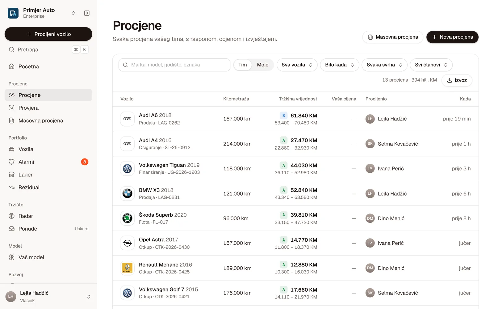The height and width of the screenshot is (309, 494).
Task: Open the Pretraga search field in the sidebar
Action: (48, 49)
